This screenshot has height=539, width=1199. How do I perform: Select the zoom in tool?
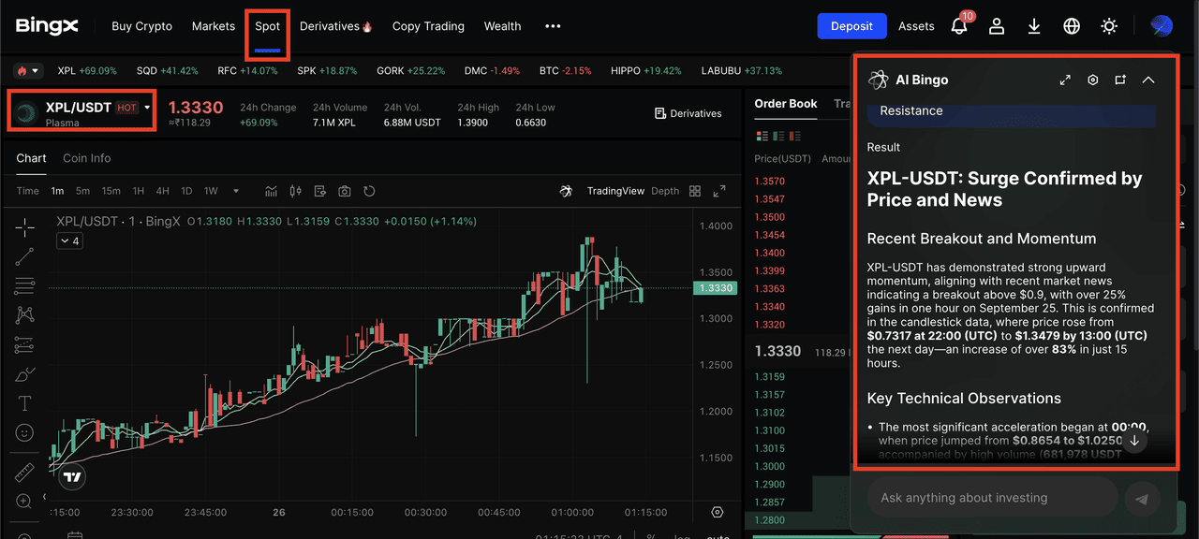click(25, 502)
